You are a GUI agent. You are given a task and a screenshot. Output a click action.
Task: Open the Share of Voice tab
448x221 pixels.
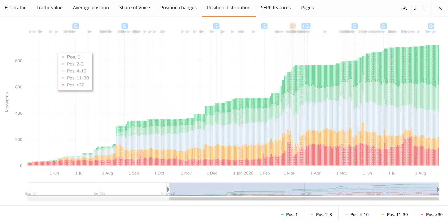click(135, 8)
